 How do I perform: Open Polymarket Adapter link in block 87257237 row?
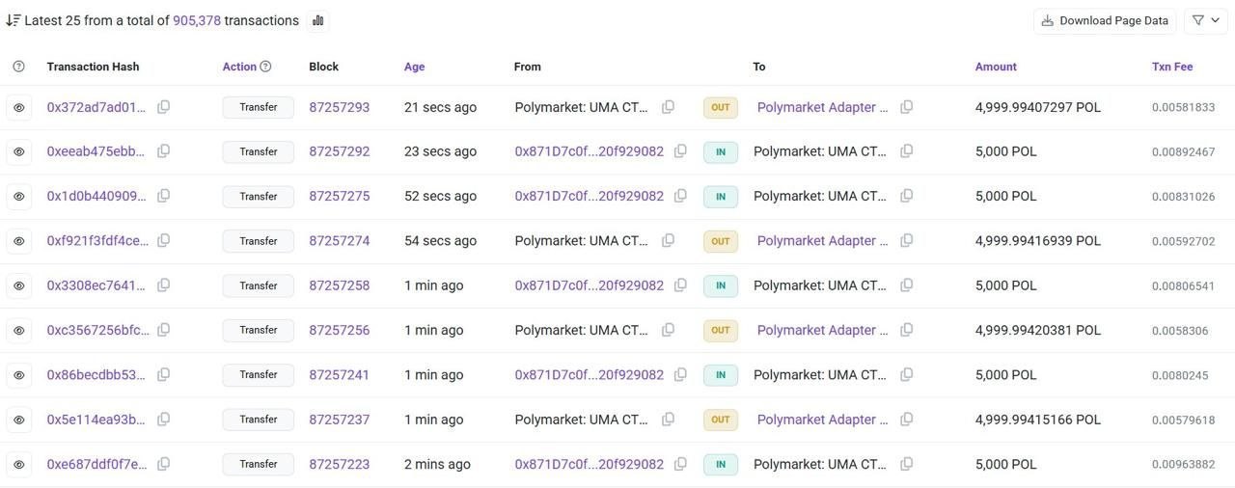[822, 420]
